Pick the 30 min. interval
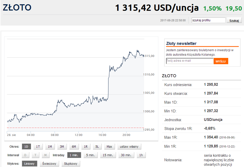This screenshot has width=244, height=167. (126, 155)
